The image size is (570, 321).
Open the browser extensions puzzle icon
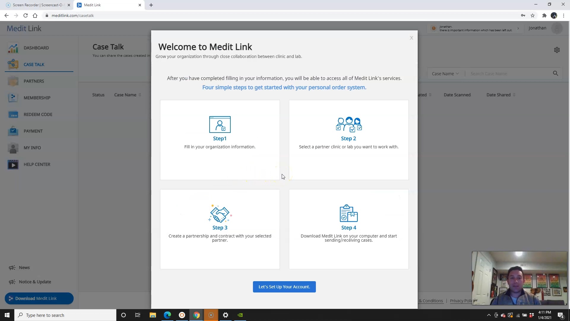point(544,15)
